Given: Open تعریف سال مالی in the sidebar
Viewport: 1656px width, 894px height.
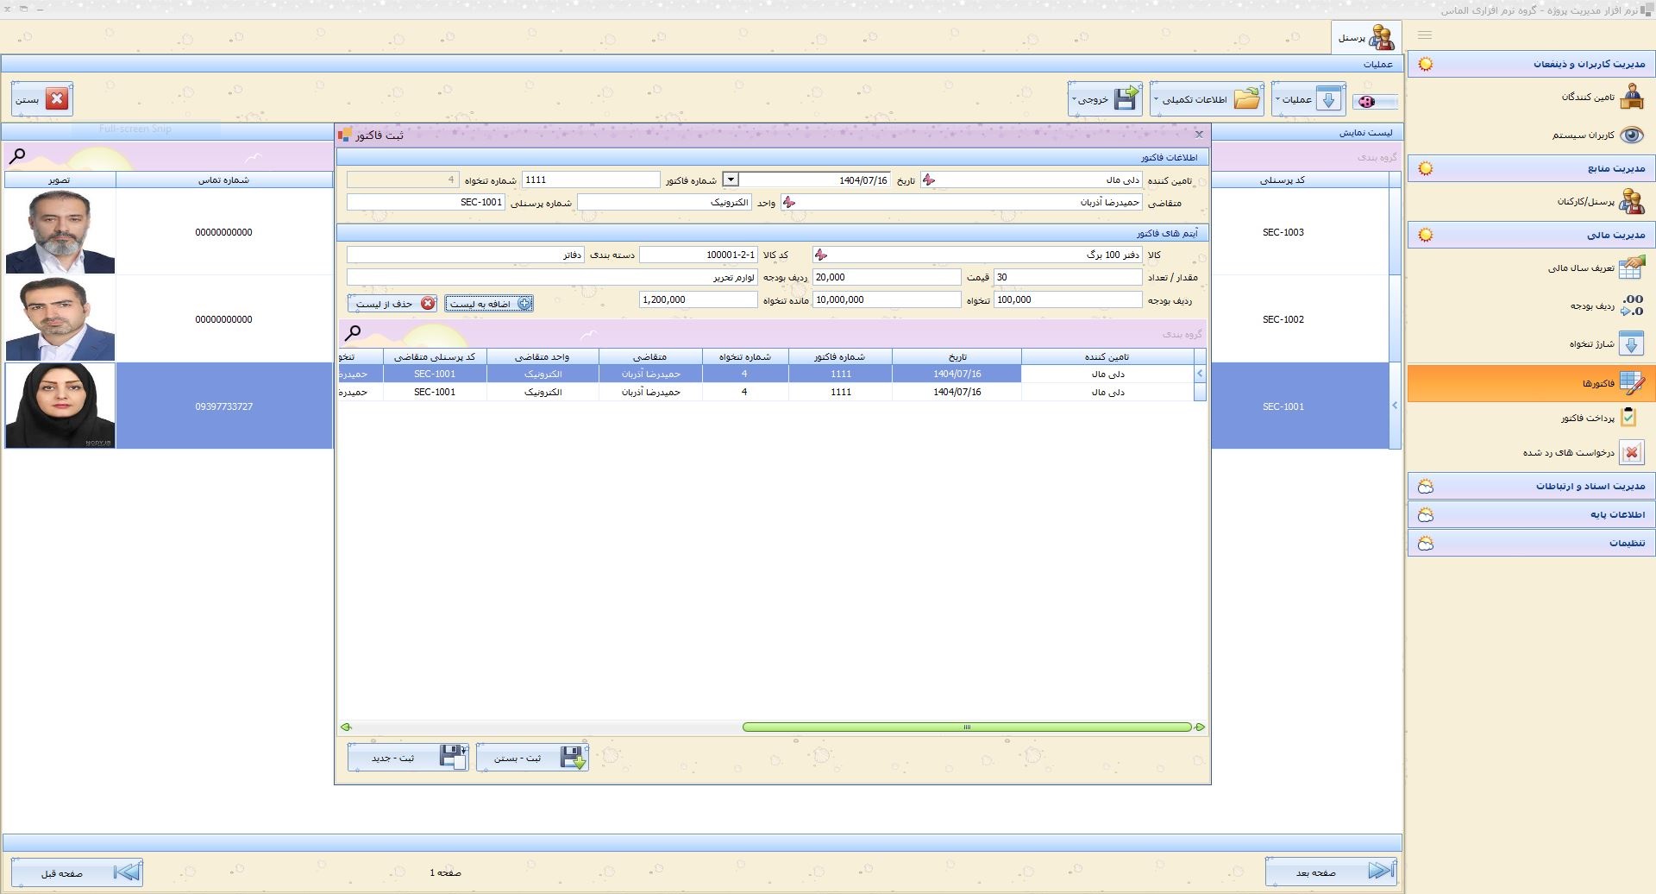Looking at the screenshot, I should click(x=1594, y=268).
